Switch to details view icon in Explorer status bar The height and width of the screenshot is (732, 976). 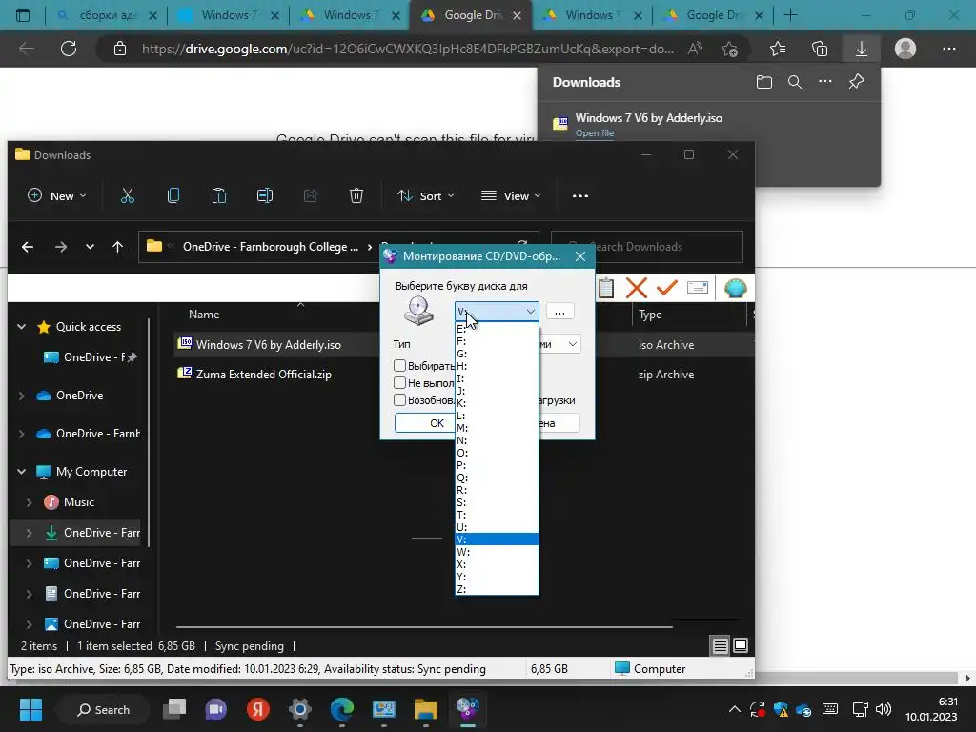point(721,646)
